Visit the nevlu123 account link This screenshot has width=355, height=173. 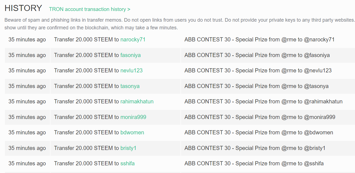[132, 70]
